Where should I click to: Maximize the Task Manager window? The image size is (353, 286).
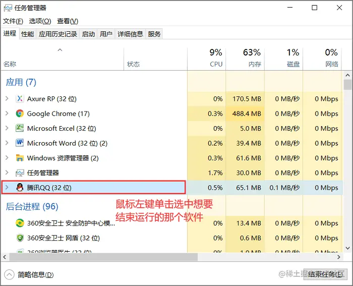pos(315,8)
